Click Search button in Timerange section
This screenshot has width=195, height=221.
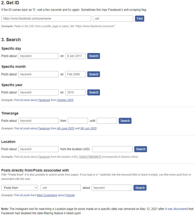click(125, 121)
